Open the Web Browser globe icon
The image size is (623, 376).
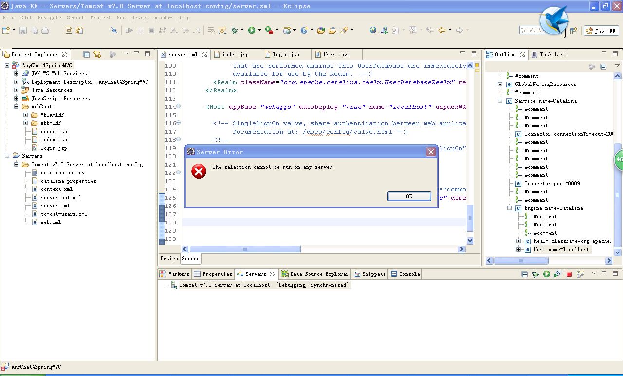(x=373, y=30)
